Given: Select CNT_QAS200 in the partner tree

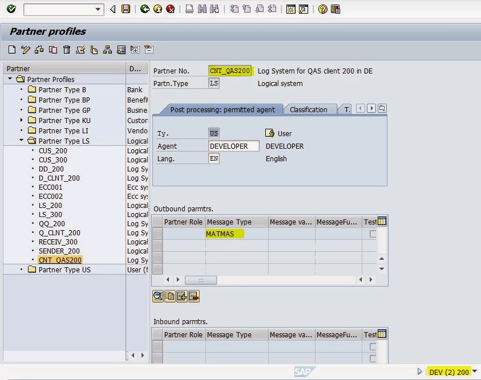Looking at the screenshot, I should click(x=59, y=260).
